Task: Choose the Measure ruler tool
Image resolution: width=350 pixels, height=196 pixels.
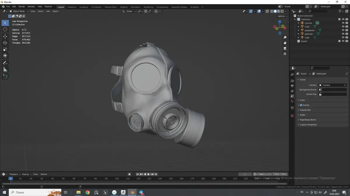Action: 5,69
